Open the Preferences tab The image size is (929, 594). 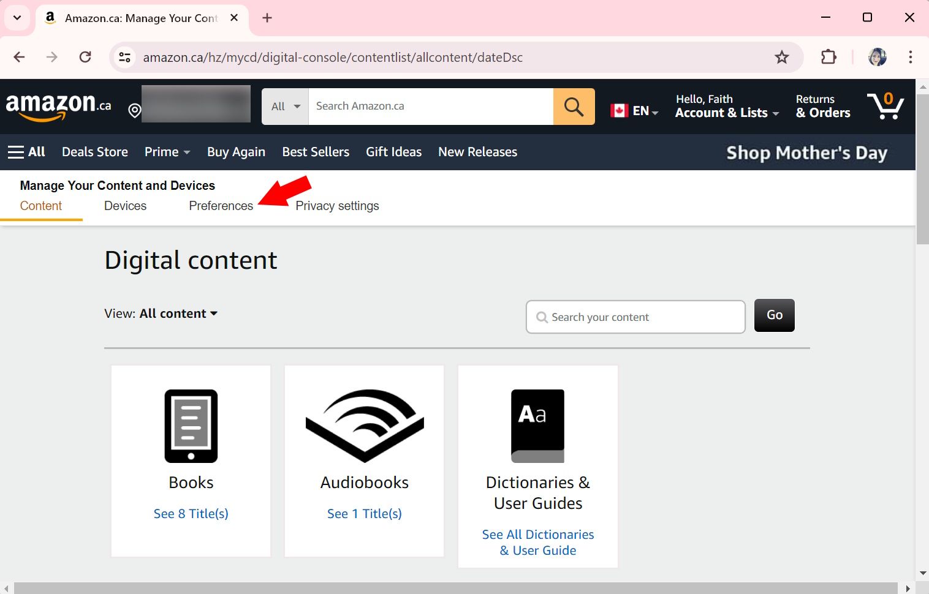[x=221, y=206]
